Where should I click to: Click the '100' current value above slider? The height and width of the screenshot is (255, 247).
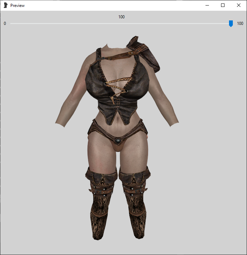(121, 17)
